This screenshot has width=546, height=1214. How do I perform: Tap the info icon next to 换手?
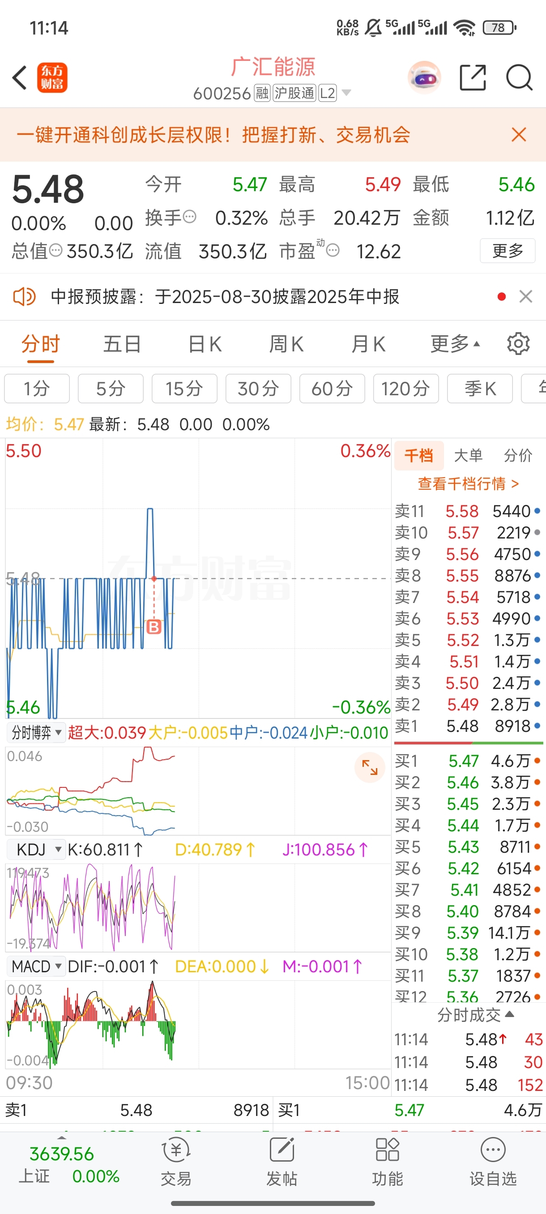point(189,217)
